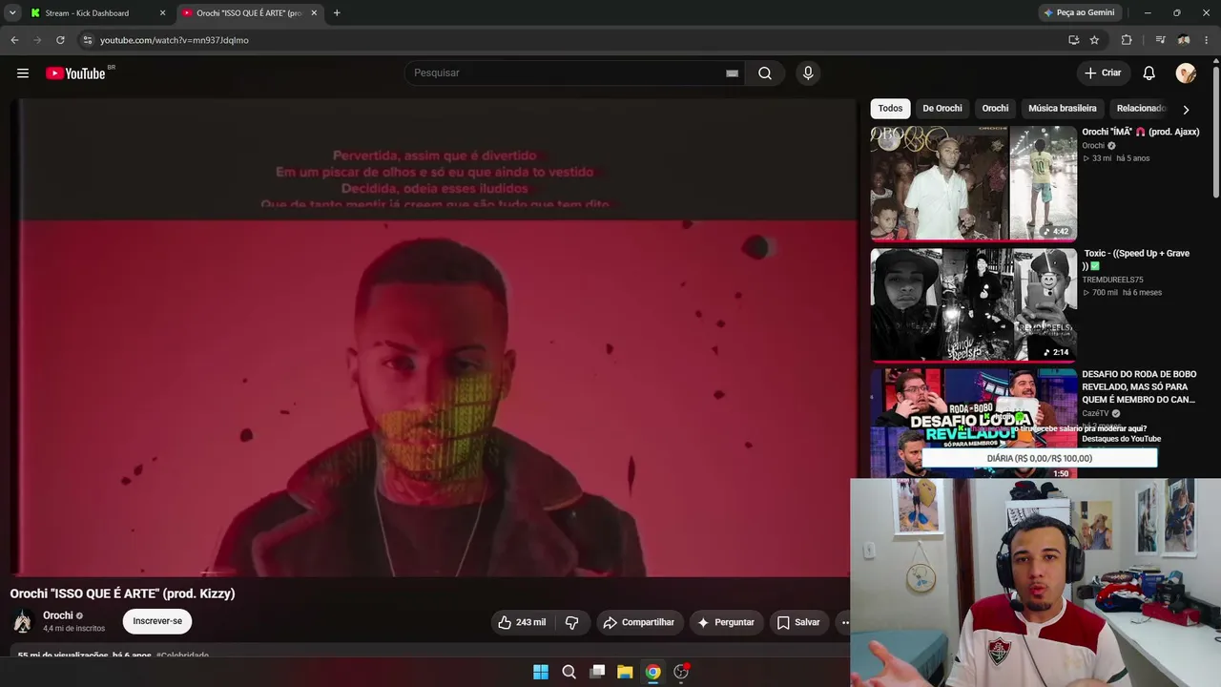
Task: Like the video with 243 mil likes
Action: pyautogui.click(x=523, y=622)
